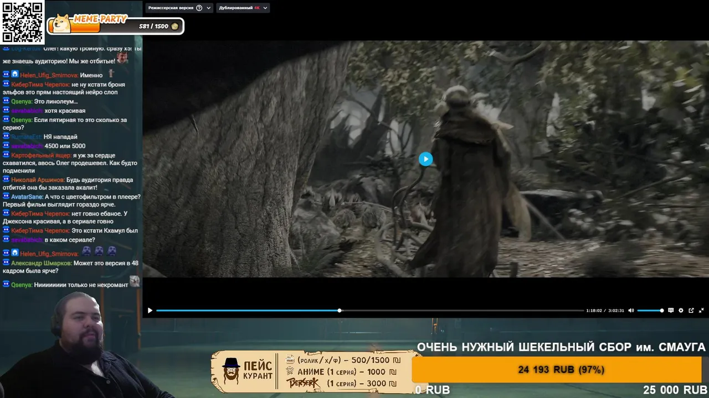This screenshot has height=398, width=709.
Task: Click Александр Шмарков's message about 48 кадров
Action: click(71, 267)
